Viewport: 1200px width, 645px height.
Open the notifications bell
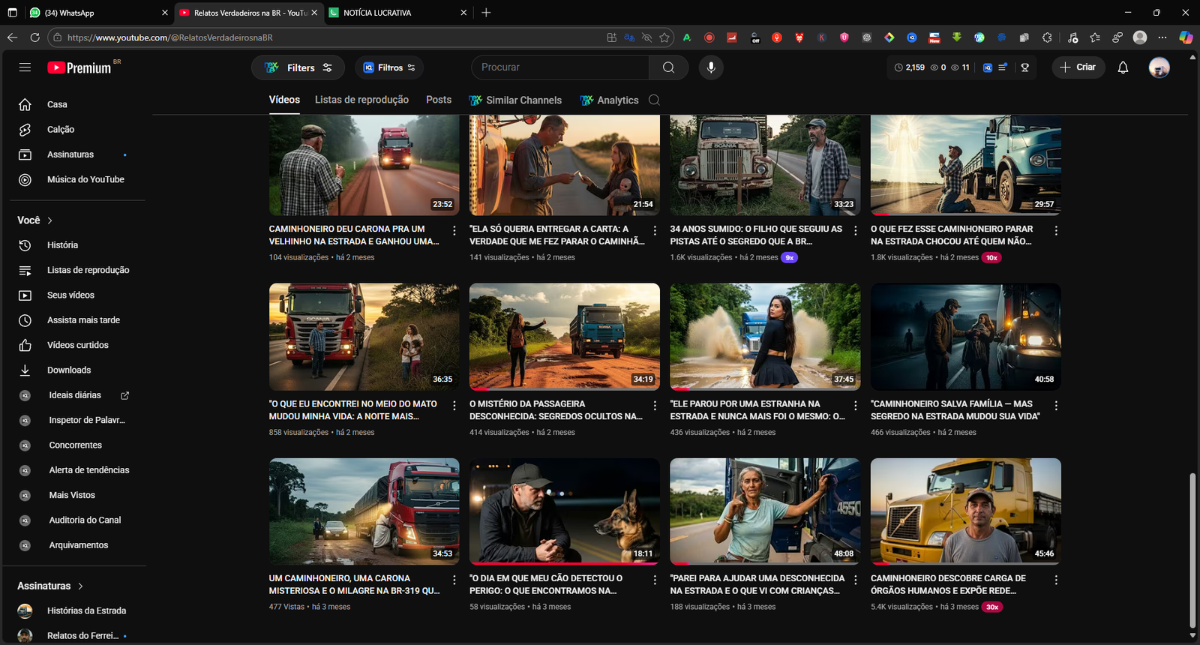click(x=1123, y=67)
